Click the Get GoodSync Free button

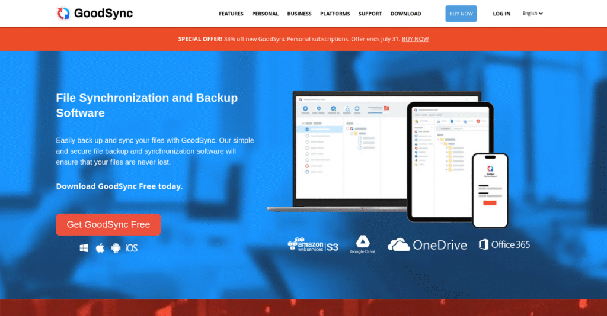point(108,224)
